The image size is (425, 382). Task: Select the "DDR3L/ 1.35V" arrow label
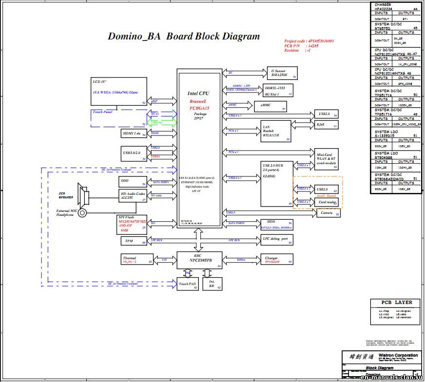tap(242, 86)
